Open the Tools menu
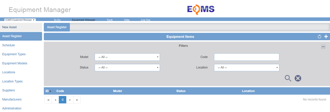The image size is (330, 112). (110, 20)
